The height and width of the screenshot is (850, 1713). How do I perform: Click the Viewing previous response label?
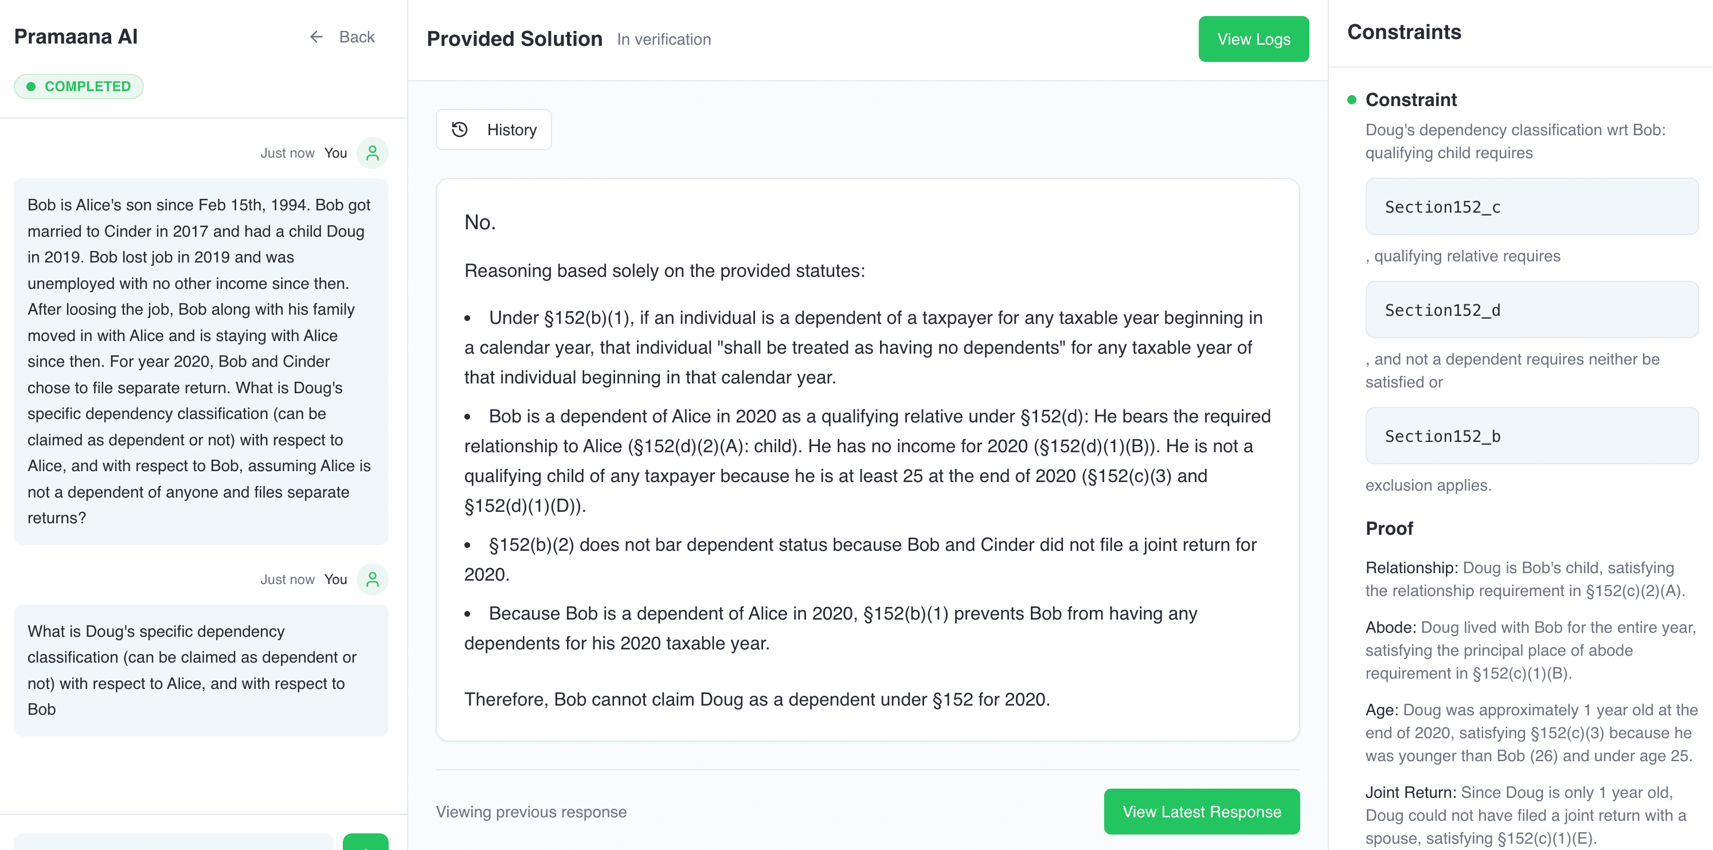click(531, 812)
